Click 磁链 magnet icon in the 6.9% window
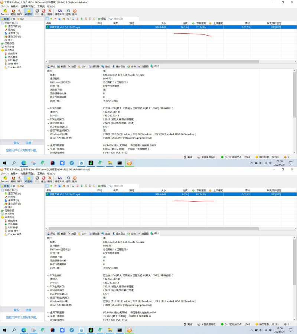Screen dimensions: 297x334 pos(13,179)
